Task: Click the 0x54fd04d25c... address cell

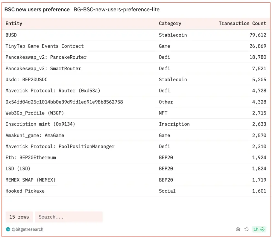Action: 64,102
